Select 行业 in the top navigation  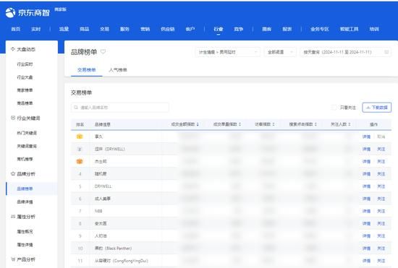219,29
